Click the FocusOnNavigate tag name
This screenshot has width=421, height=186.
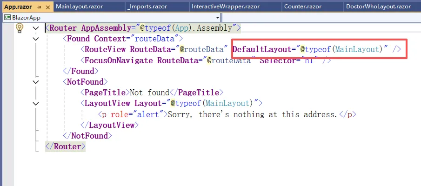coord(119,60)
